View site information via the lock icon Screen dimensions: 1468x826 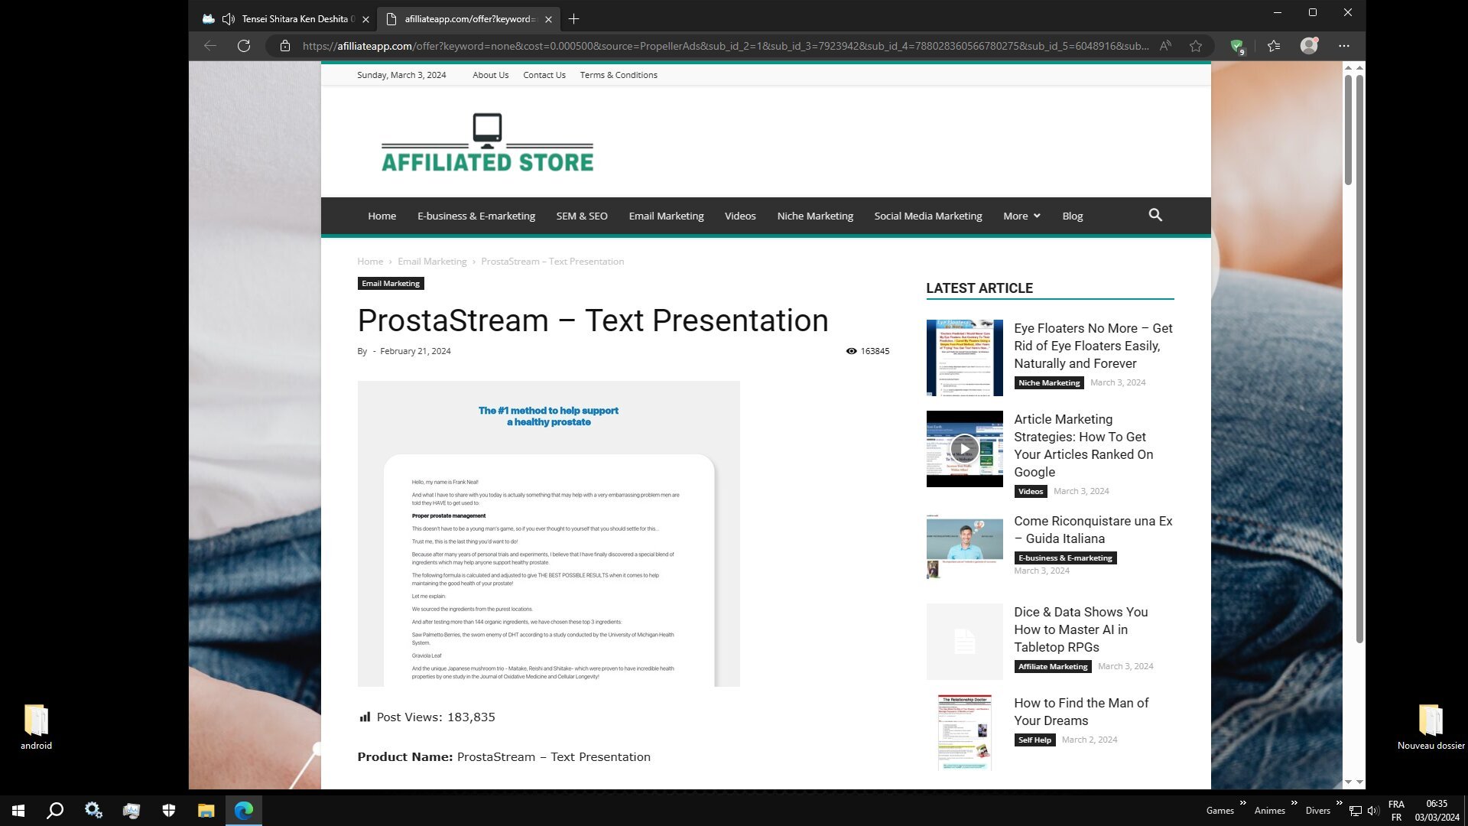pos(285,46)
